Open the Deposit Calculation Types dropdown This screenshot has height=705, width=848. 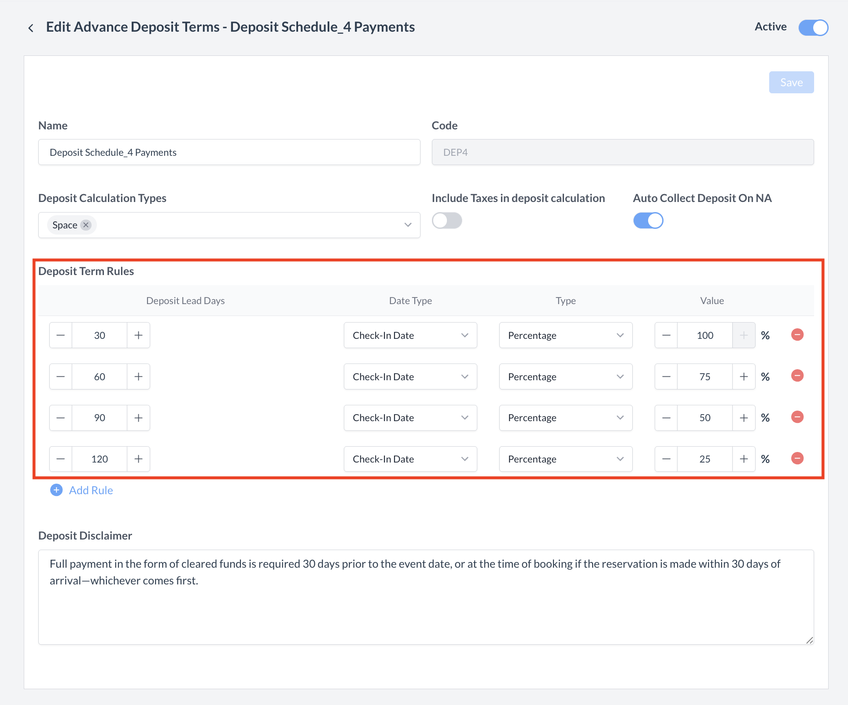(408, 225)
